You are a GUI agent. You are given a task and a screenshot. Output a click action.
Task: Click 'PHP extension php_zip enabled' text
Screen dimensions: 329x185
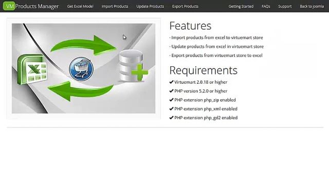point(205,100)
